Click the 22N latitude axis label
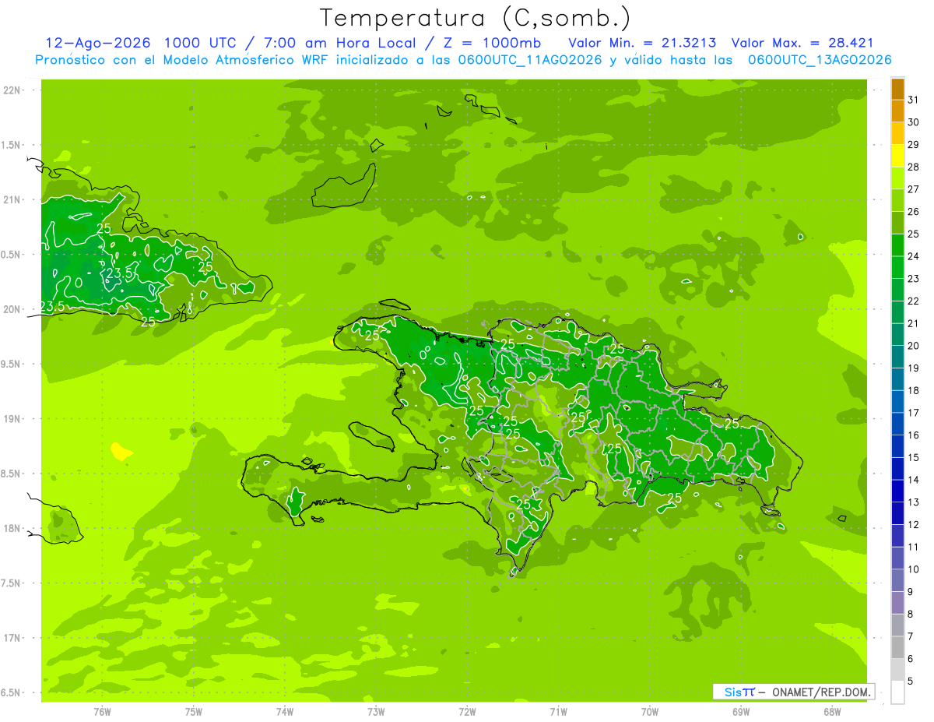The height and width of the screenshot is (722, 934). [x=12, y=90]
